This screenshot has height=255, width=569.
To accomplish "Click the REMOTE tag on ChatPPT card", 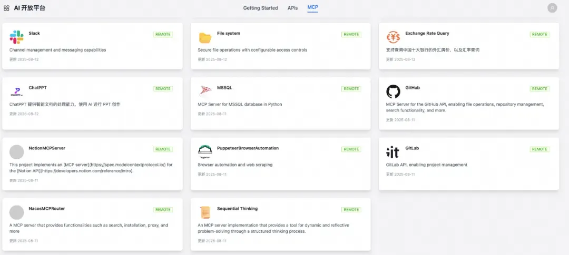I will 163,89.
